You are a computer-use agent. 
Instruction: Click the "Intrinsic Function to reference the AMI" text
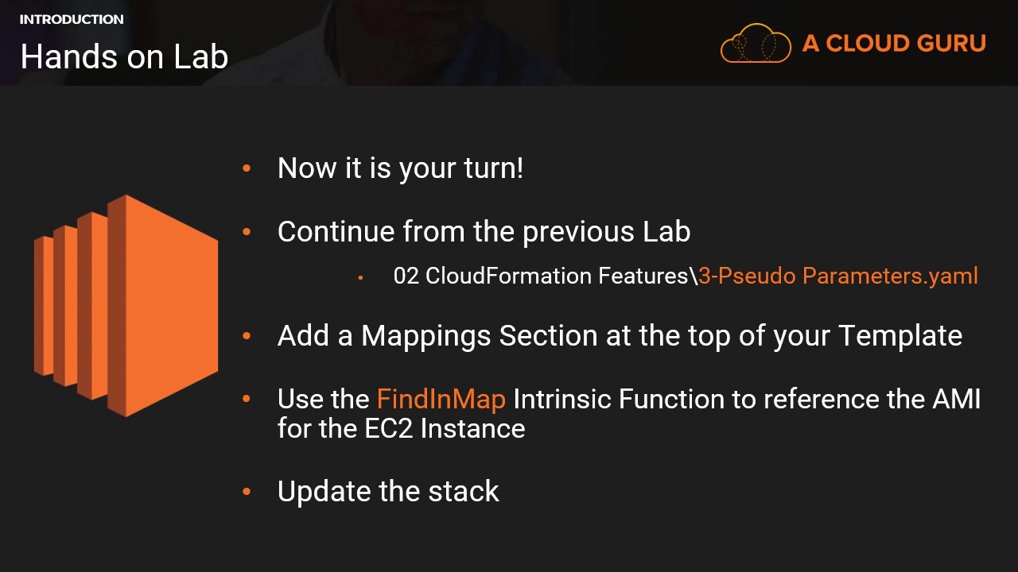747,399
